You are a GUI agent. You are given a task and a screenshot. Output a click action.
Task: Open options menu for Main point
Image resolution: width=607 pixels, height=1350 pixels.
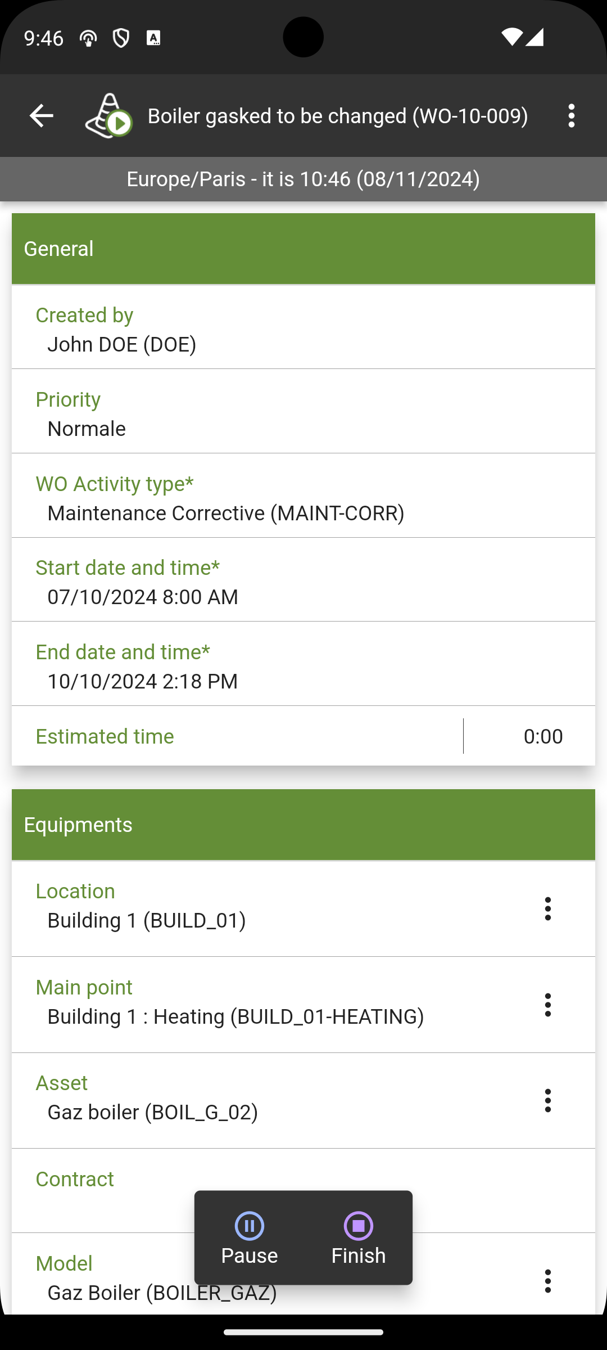[x=547, y=1005]
